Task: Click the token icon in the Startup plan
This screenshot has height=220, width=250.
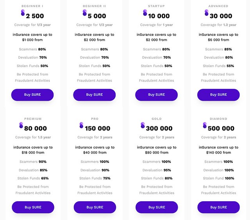Action: point(145,13)
